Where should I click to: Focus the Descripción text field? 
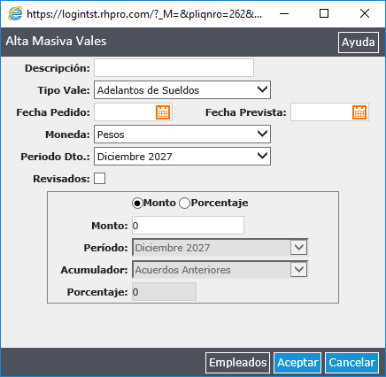point(174,68)
